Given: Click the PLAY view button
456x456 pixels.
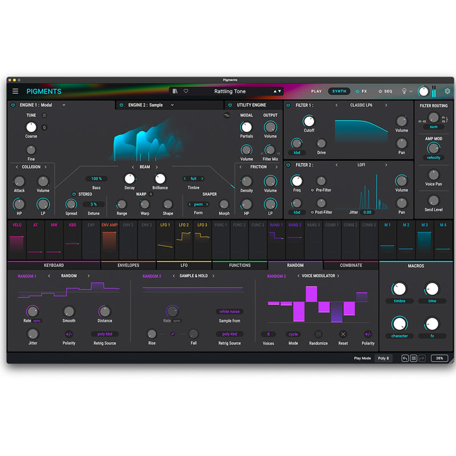Looking at the screenshot, I should (316, 91).
